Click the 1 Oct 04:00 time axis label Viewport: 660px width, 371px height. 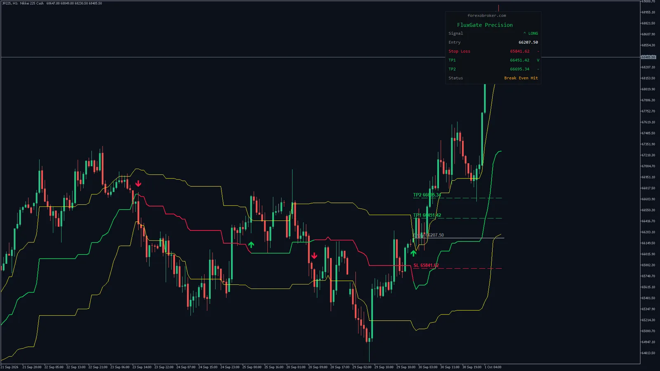[x=493, y=367]
